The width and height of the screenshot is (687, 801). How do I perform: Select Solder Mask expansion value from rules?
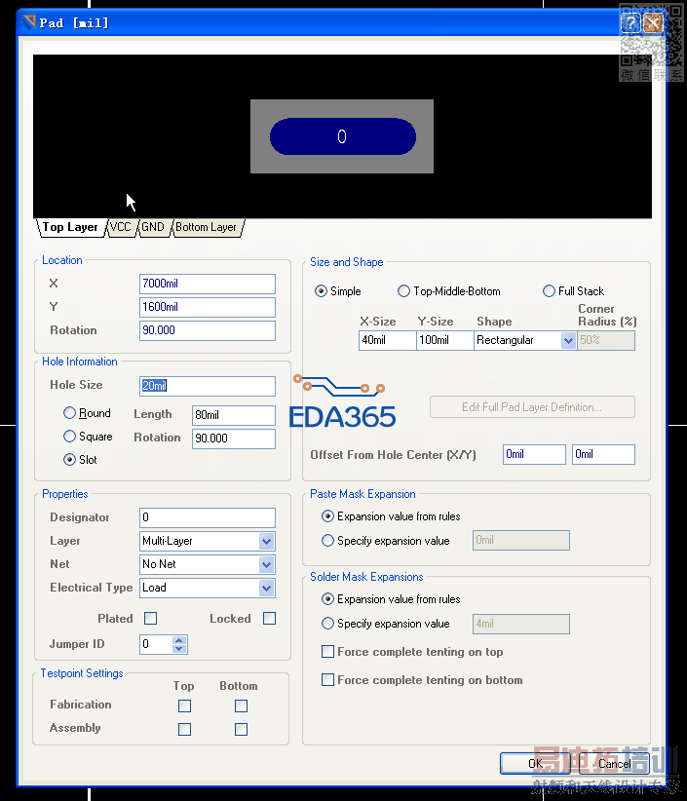pos(328,599)
